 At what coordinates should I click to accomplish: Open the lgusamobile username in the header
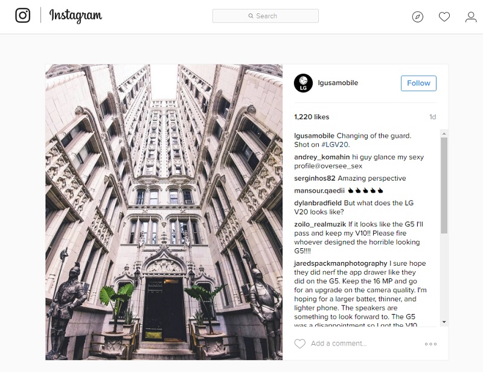coord(338,83)
